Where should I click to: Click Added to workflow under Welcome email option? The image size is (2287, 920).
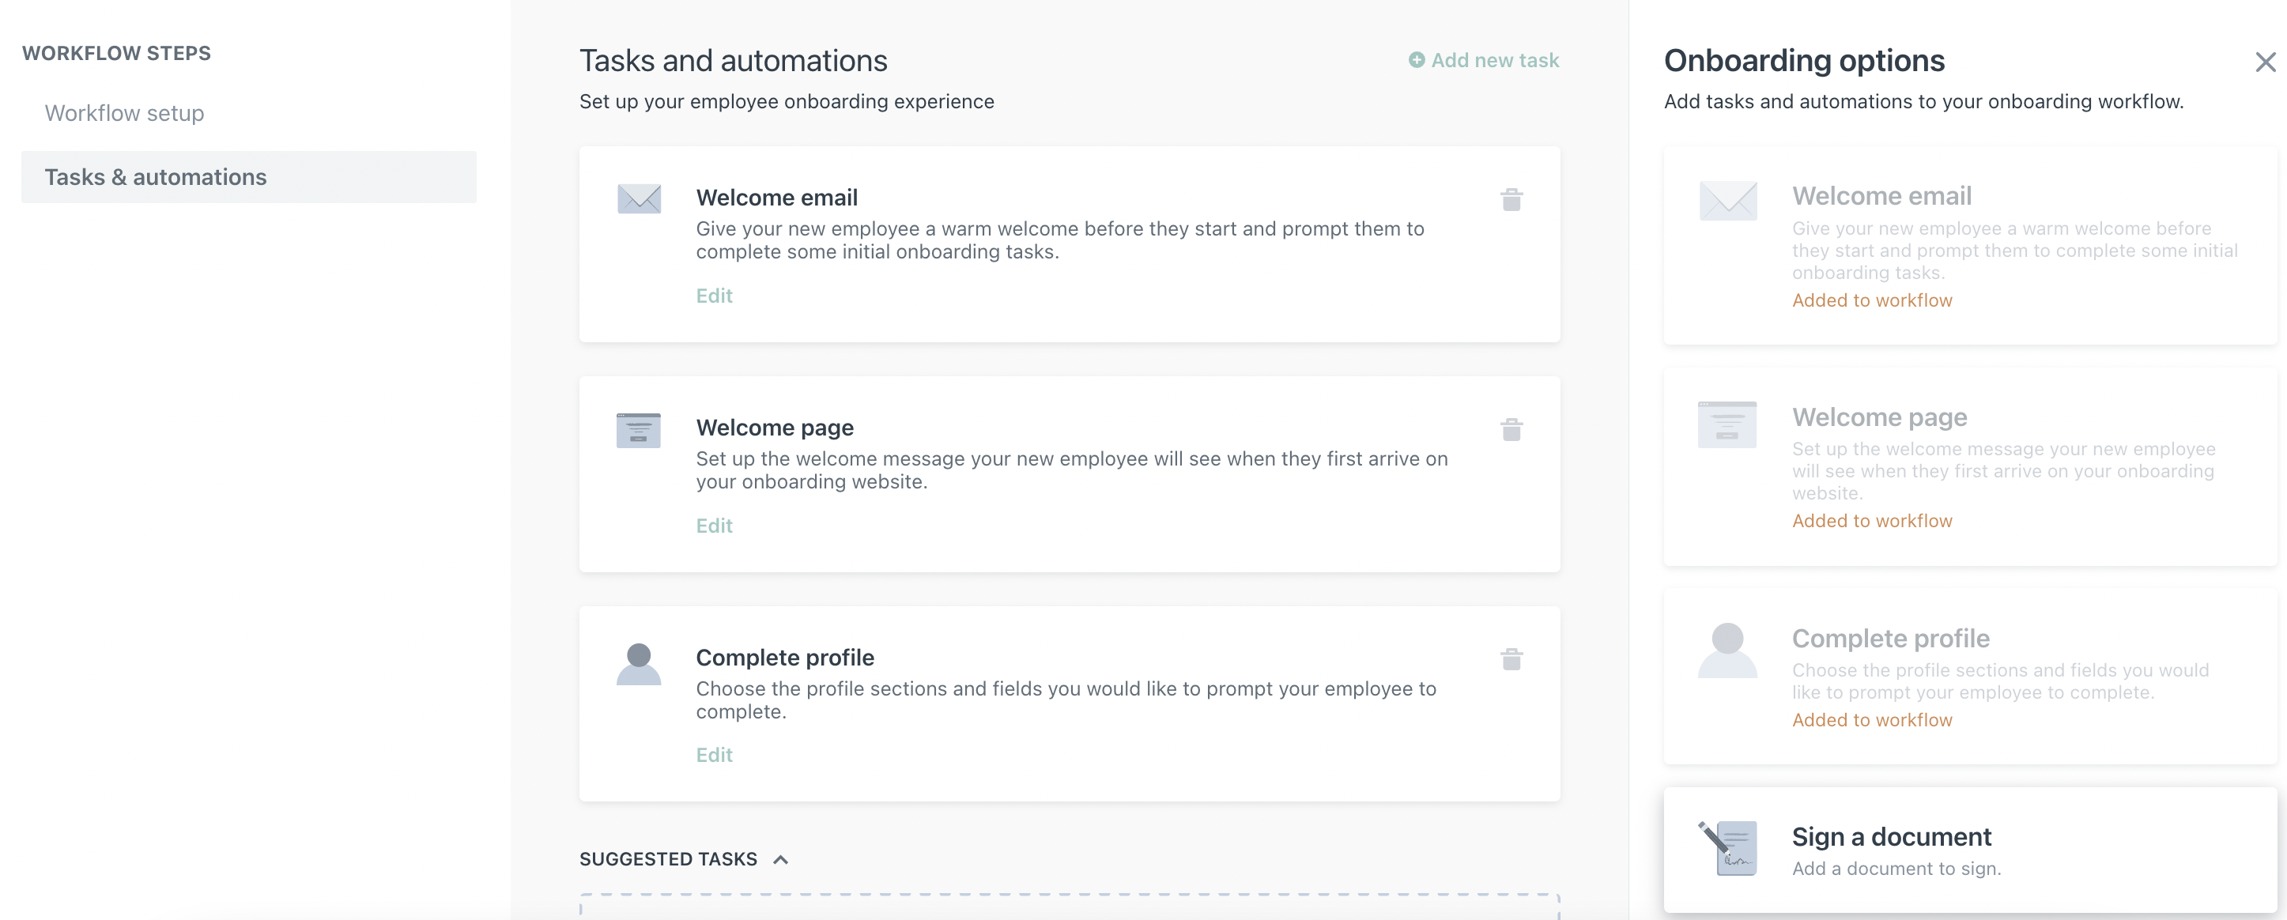[1871, 300]
